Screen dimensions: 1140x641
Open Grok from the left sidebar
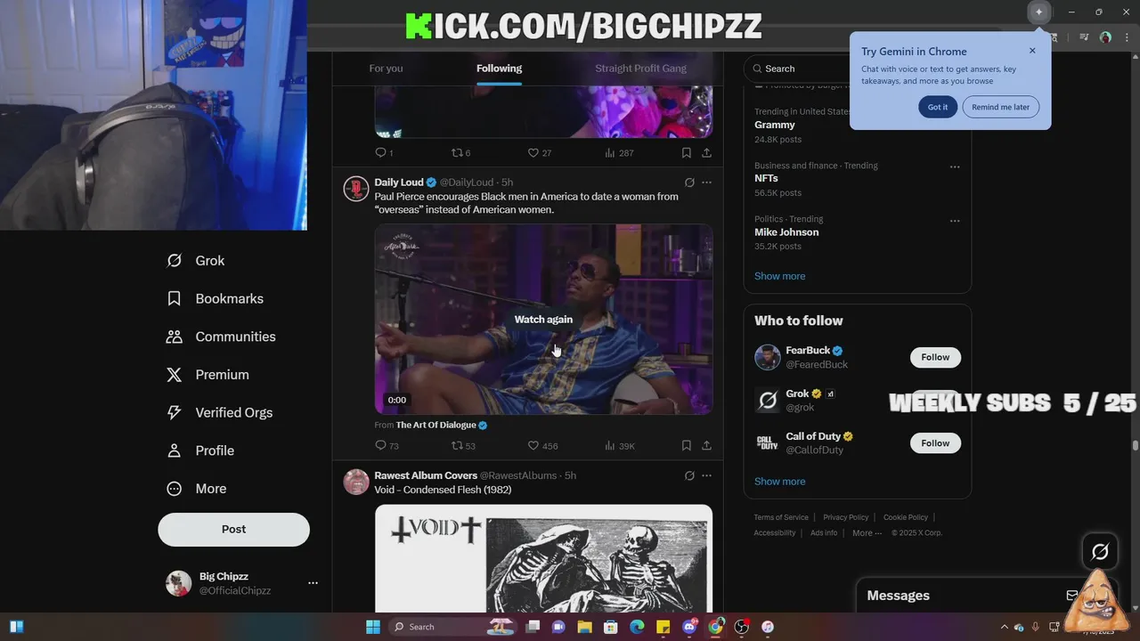coord(196,261)
